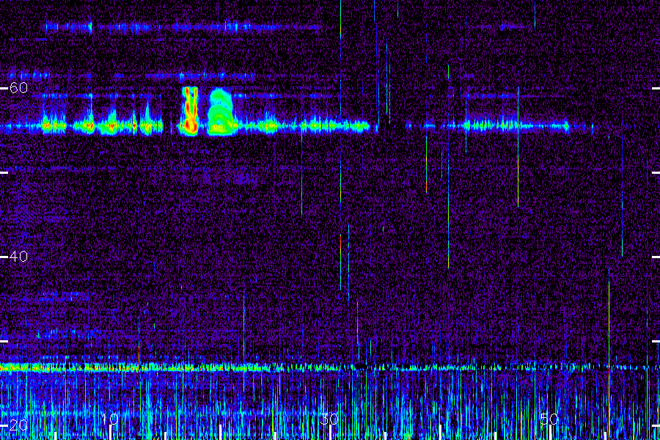Viewport: 660px width, 440px height.
Task: Click the "40" vertical axis label
Action: pyautogui.click(x=18, y=257)
